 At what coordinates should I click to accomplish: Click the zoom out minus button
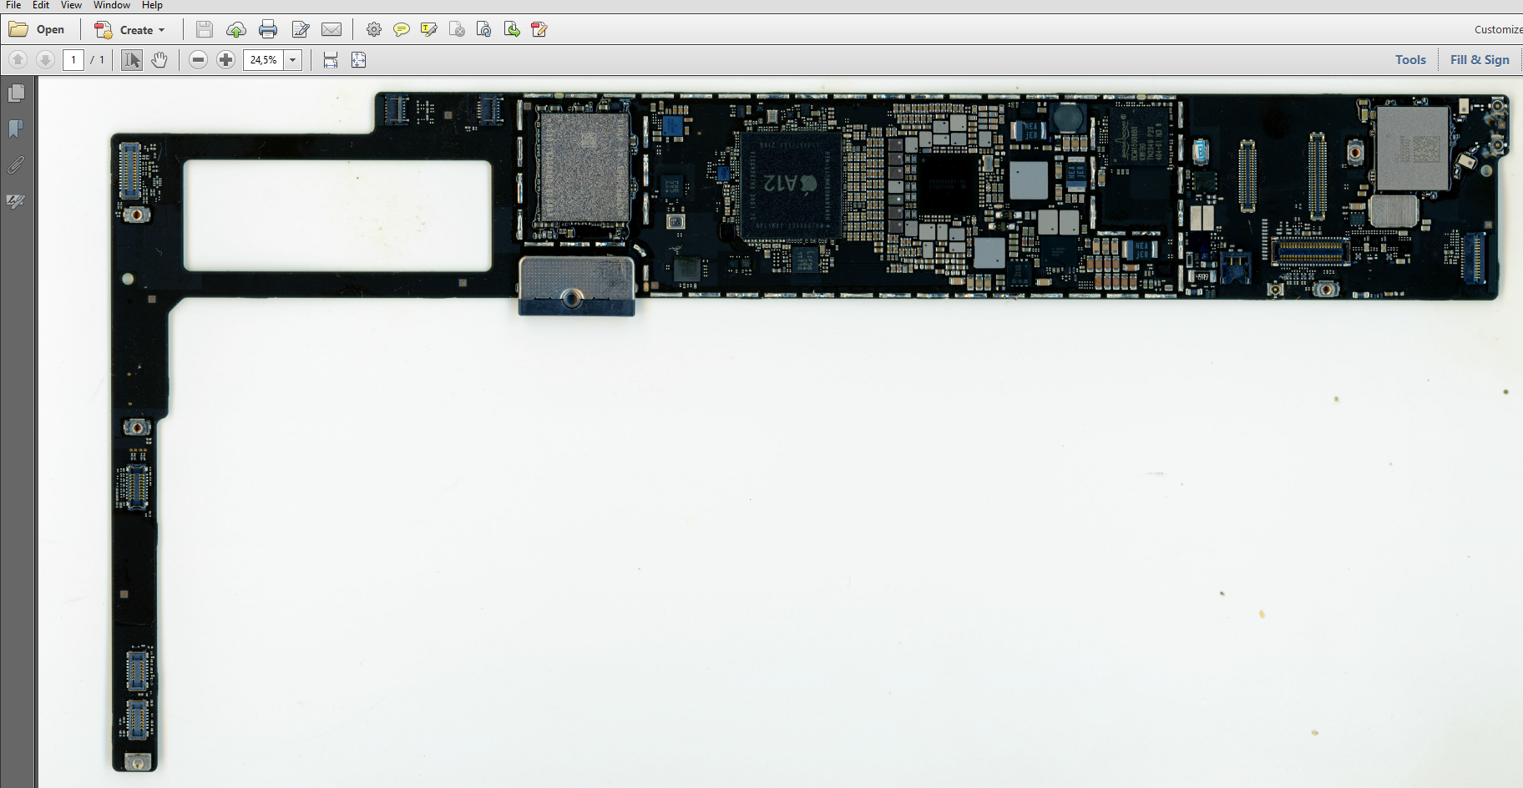coord(198,60)
